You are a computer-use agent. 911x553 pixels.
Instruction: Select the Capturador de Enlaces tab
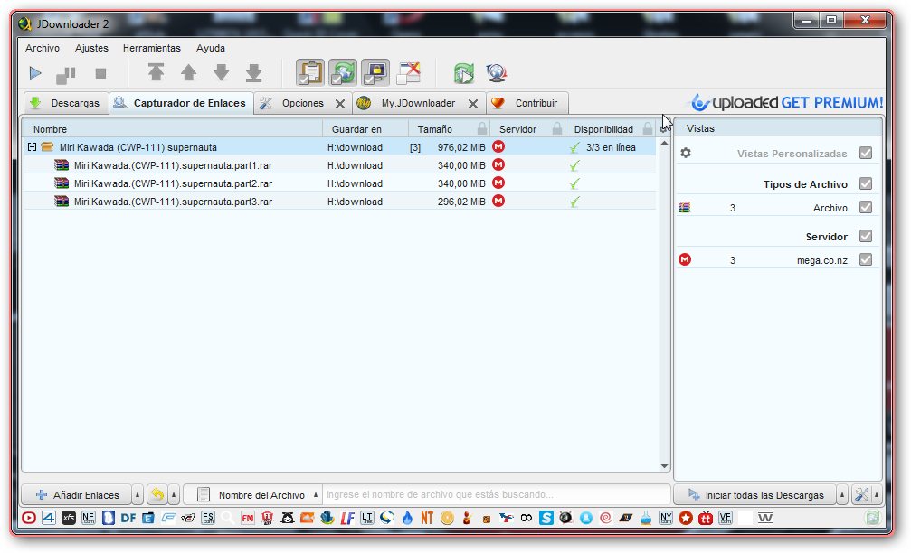(181, 103)
